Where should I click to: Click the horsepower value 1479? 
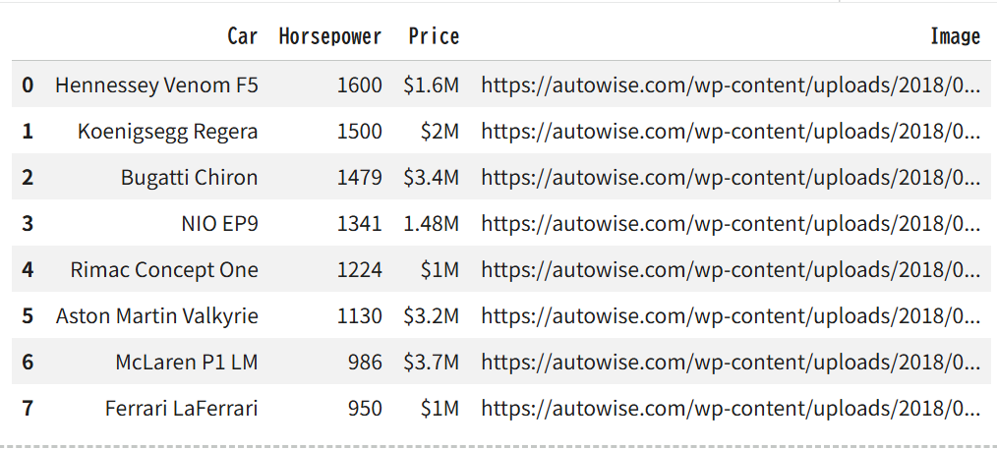coord(359,177)
